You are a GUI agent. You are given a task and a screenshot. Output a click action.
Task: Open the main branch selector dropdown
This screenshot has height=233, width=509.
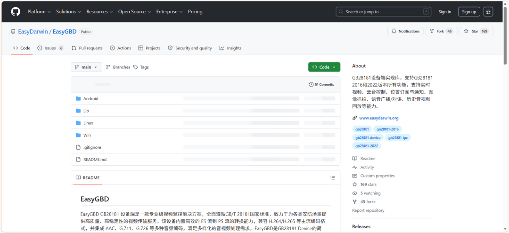(86, 67)
